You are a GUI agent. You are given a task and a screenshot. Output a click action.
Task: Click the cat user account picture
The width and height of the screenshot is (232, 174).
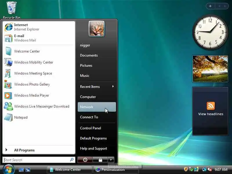tap(97, 29)
